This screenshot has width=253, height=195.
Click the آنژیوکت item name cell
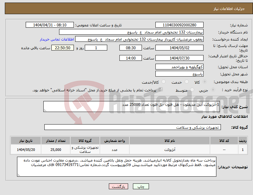[x=170, y=150]
